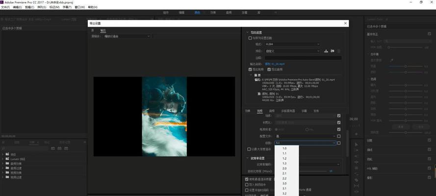
Task: Click the second 32-bit filter icon in Effects panel
Action: 59,148
